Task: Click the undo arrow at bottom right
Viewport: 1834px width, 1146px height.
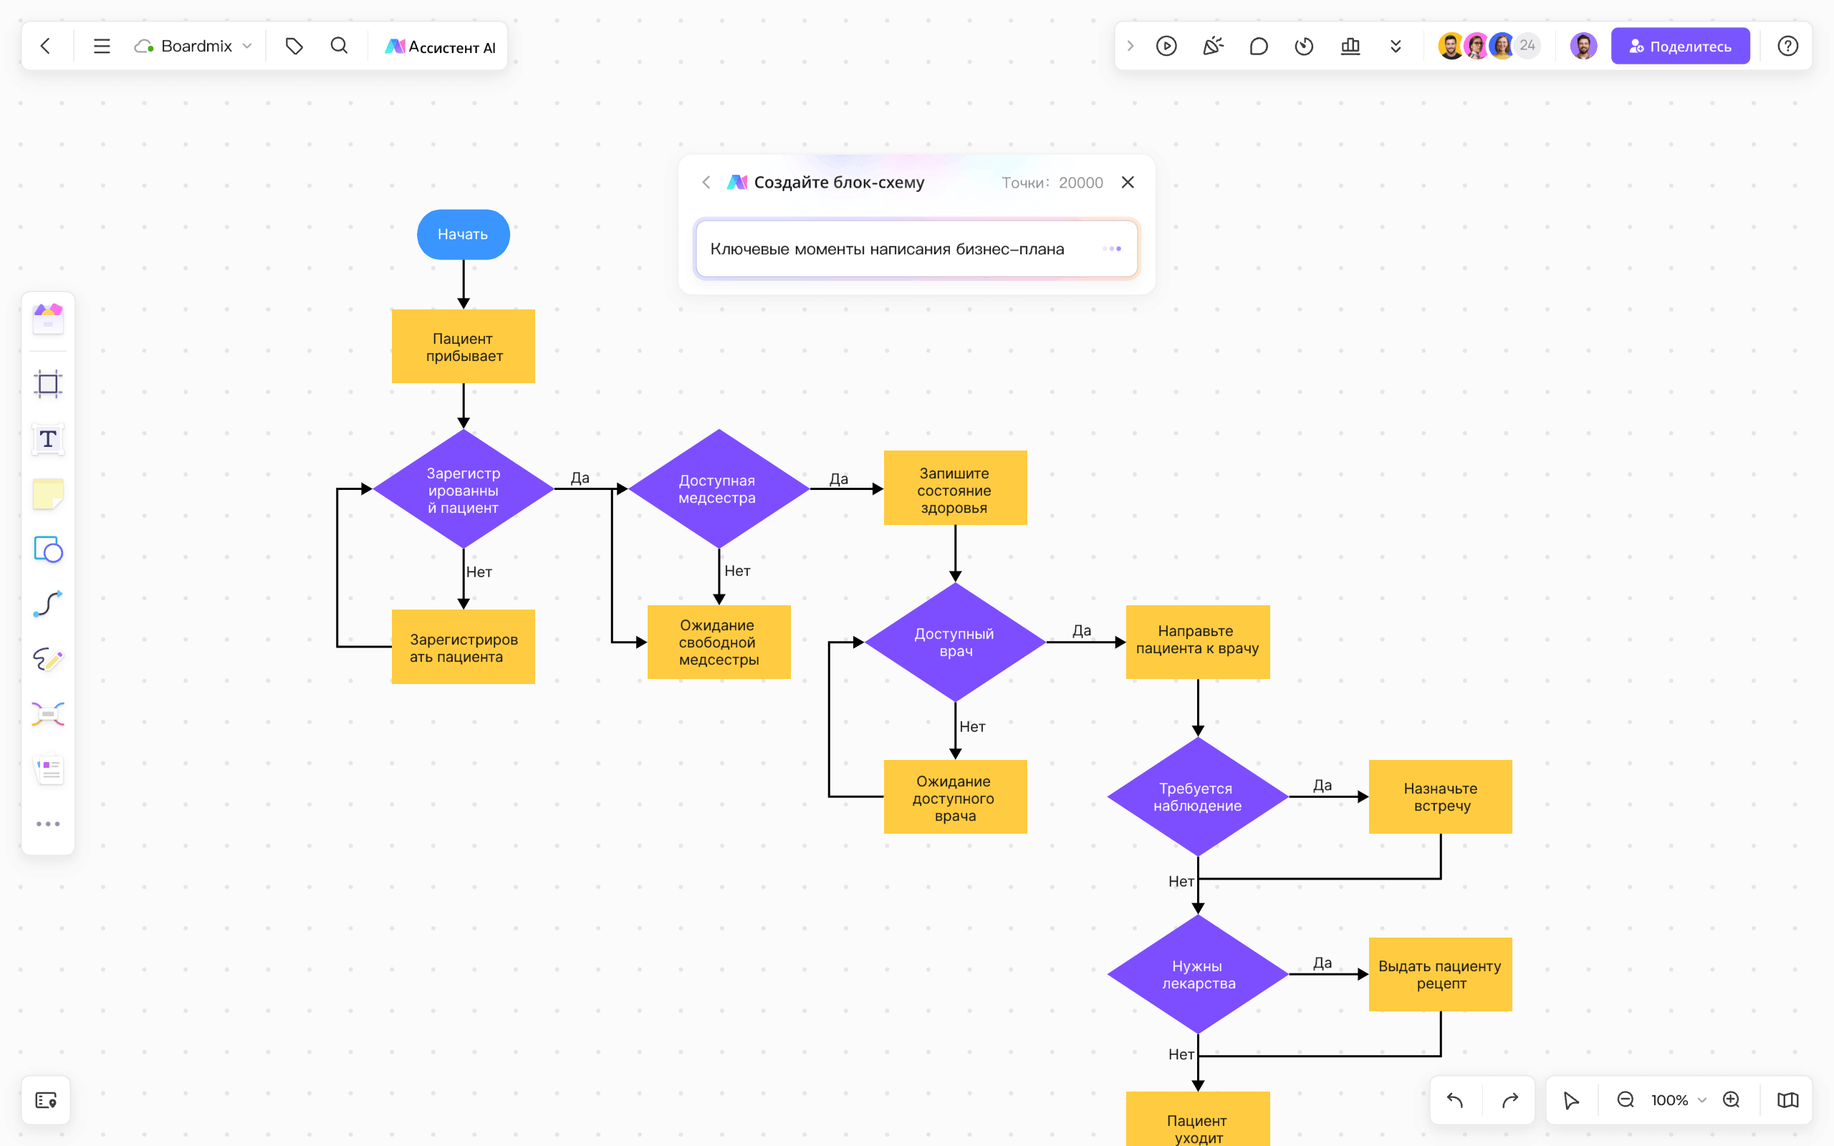Action: (x=1454, y=1099)
